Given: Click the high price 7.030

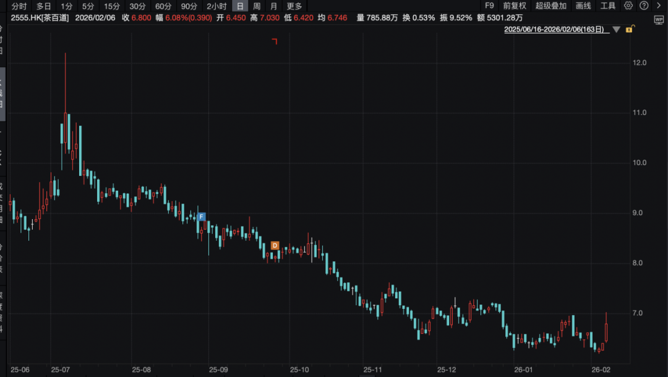Looking at the screenshot, I should click(270, 18).
